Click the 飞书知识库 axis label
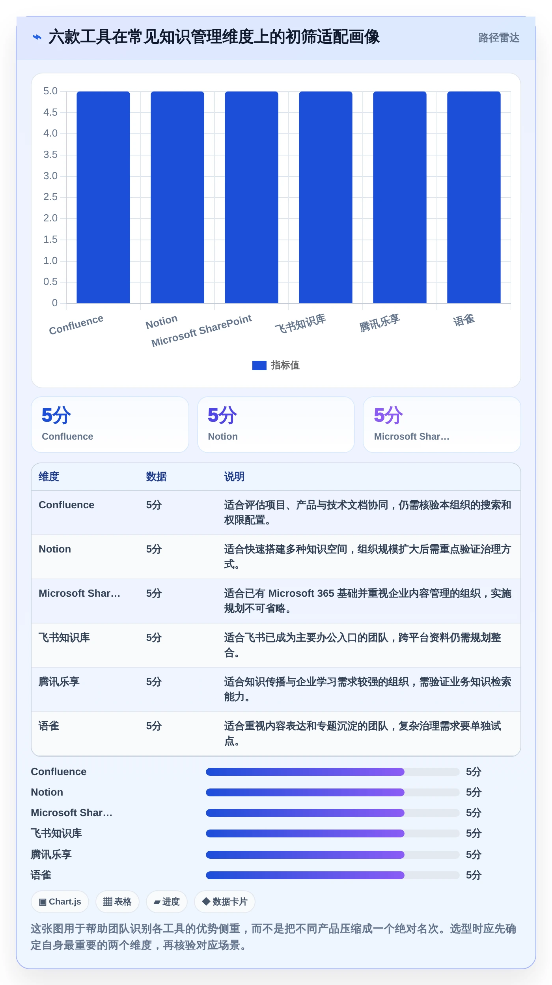The image size is (552, 985). click(x=300, y=323)
